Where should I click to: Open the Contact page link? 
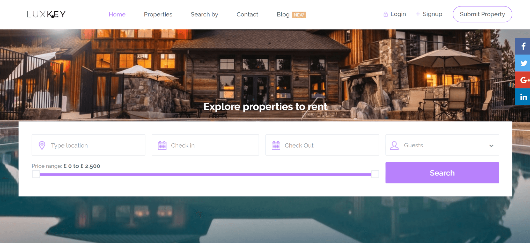click(x=247, y=14)
